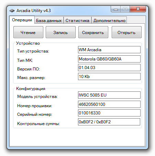The height and width of the screenshot is (156, 155).
Task: Focus the Номер прошивки field 46620560100
Action: [x=109, y=104]
